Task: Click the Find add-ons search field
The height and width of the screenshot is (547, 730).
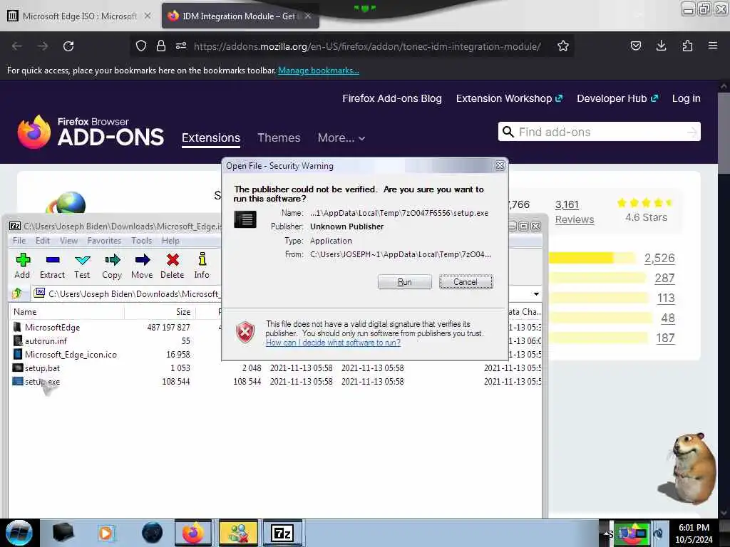Action: coord(599,132)
